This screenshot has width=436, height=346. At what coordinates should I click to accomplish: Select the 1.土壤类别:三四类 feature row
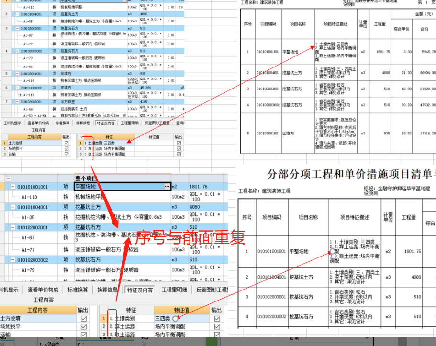coord(109,143)
